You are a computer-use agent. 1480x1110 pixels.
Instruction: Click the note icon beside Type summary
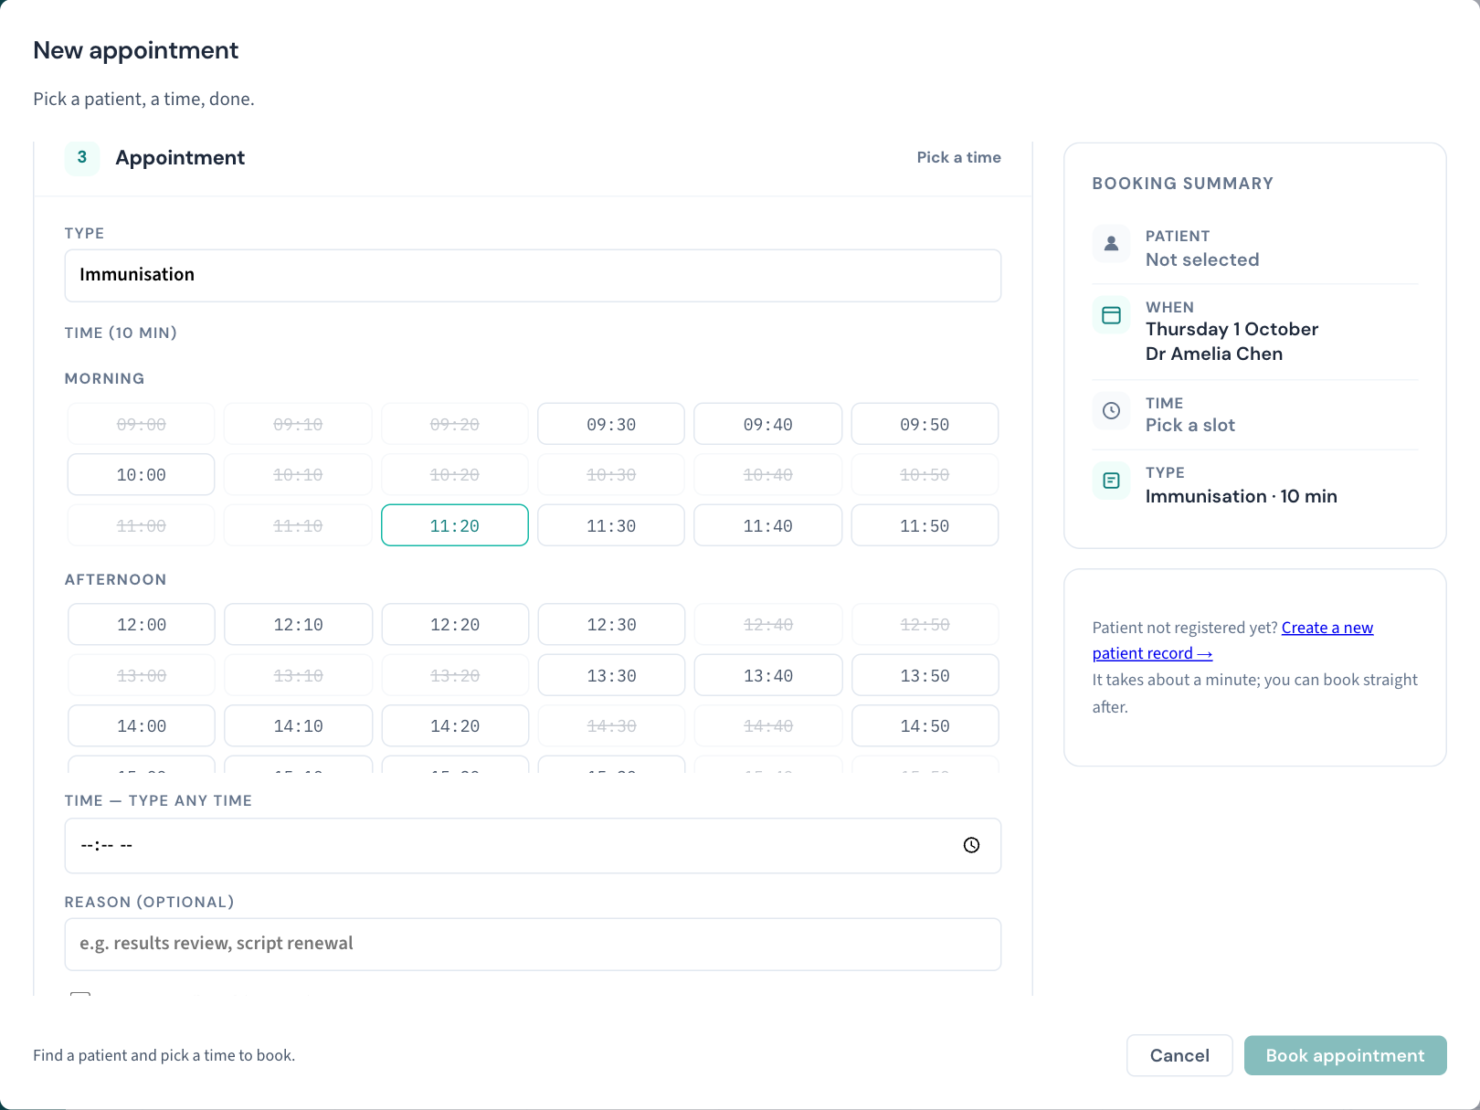pos(1111,481)
